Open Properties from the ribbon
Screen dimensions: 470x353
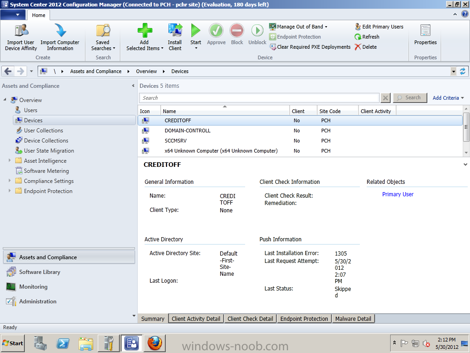(425, 35)
